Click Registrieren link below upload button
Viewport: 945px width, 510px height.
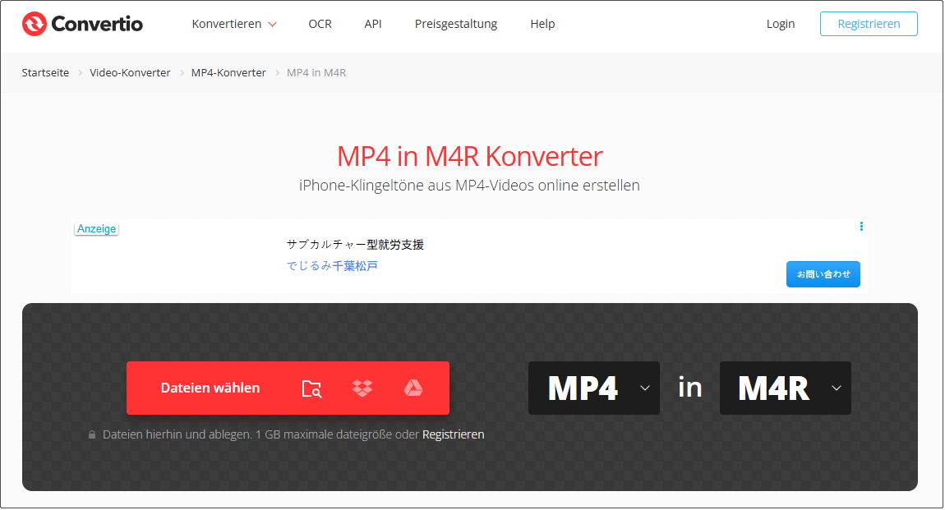pyautogui.click(x=454, y=434)
